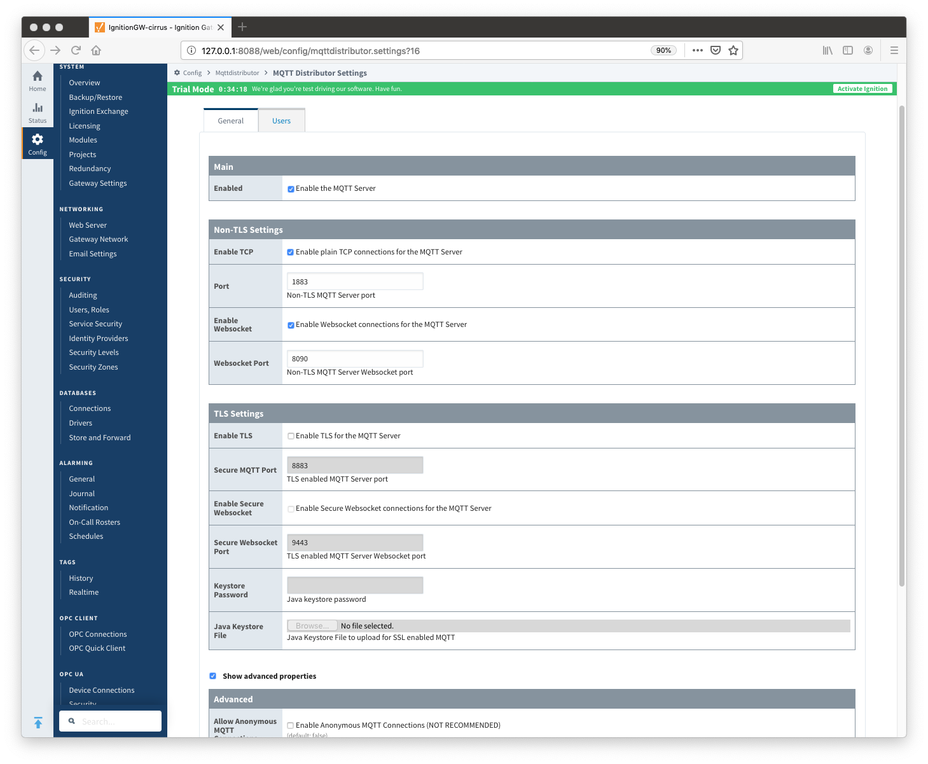The height and width of the screenshot is (764, 928).
Task: Switch to the General tab
Action: click(231, 120)
